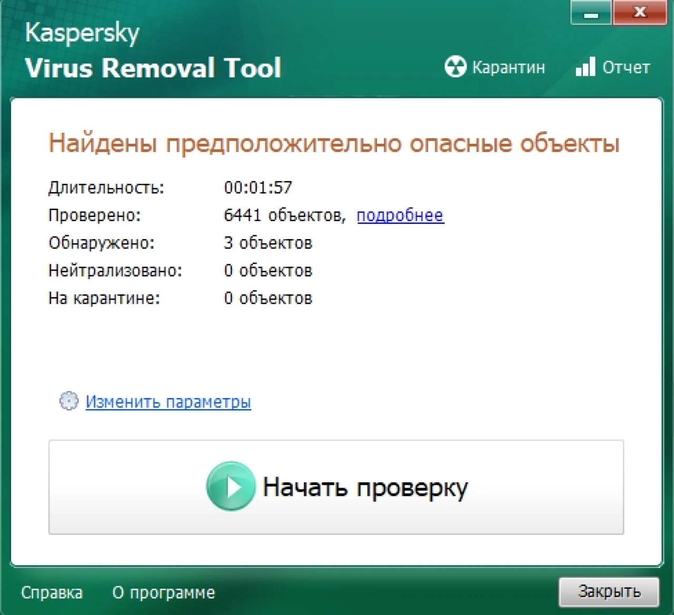Select the Обнаружено value 3 объектов

[268, 243]
